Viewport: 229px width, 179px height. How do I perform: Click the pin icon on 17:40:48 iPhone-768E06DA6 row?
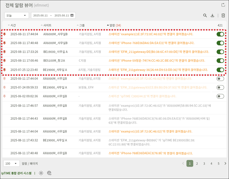(x=4, y=43)
